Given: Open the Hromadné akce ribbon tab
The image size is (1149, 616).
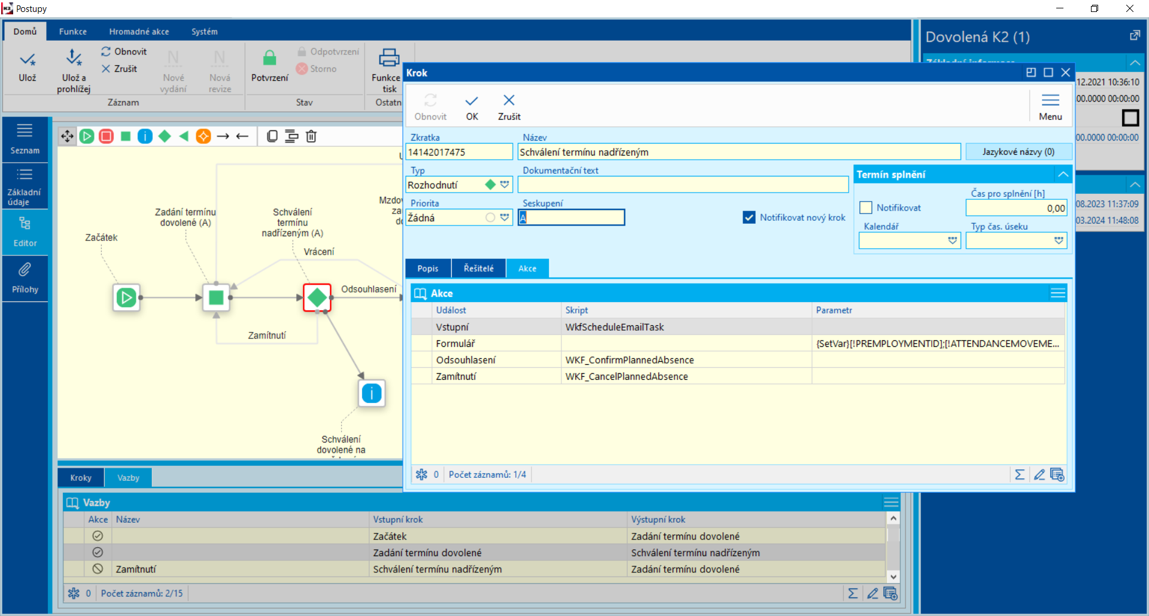Looking at the screenshot, I should [139, 32].
